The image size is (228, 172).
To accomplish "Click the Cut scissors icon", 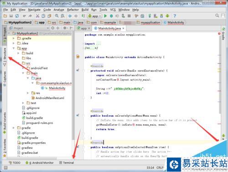I will tap(37, 16).
